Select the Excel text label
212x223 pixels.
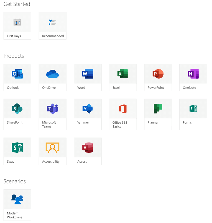point(116,88)
